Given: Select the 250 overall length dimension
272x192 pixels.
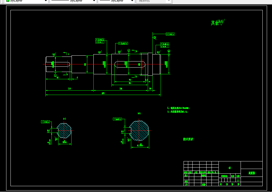Looking at the screenshot, I should click(103, 93).
